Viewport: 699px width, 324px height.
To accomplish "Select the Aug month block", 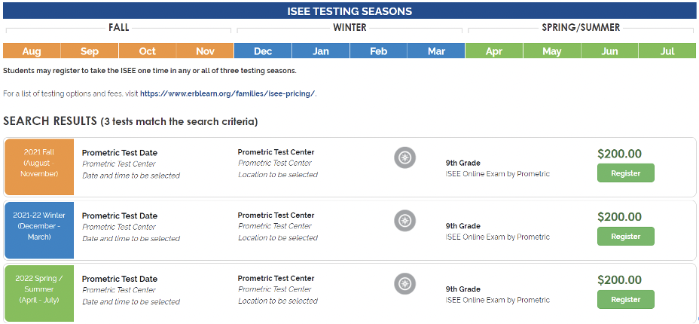I will [32, 51].
